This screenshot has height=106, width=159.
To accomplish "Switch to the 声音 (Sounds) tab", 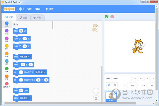I will pyautogui.click(x=37, y=18).
